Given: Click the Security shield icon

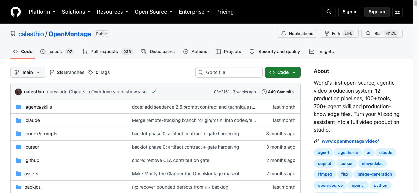Looking at the screenshot, I should [252, 52].
